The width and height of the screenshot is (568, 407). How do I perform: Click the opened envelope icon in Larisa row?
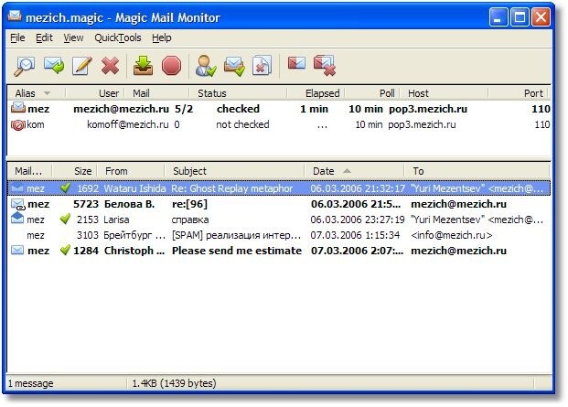(17, 219)
